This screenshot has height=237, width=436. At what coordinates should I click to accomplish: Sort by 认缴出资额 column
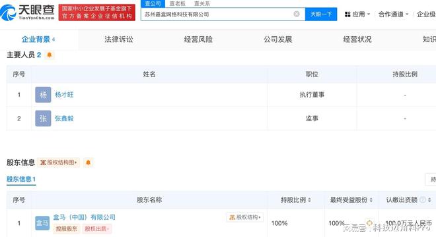(430, 199)
